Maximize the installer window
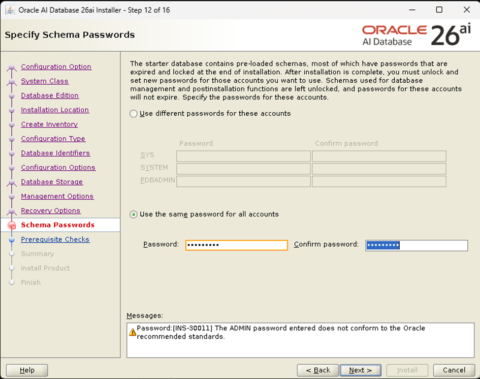Image resolution: width=480 pixels, height=379 pixels. [439, 10]
